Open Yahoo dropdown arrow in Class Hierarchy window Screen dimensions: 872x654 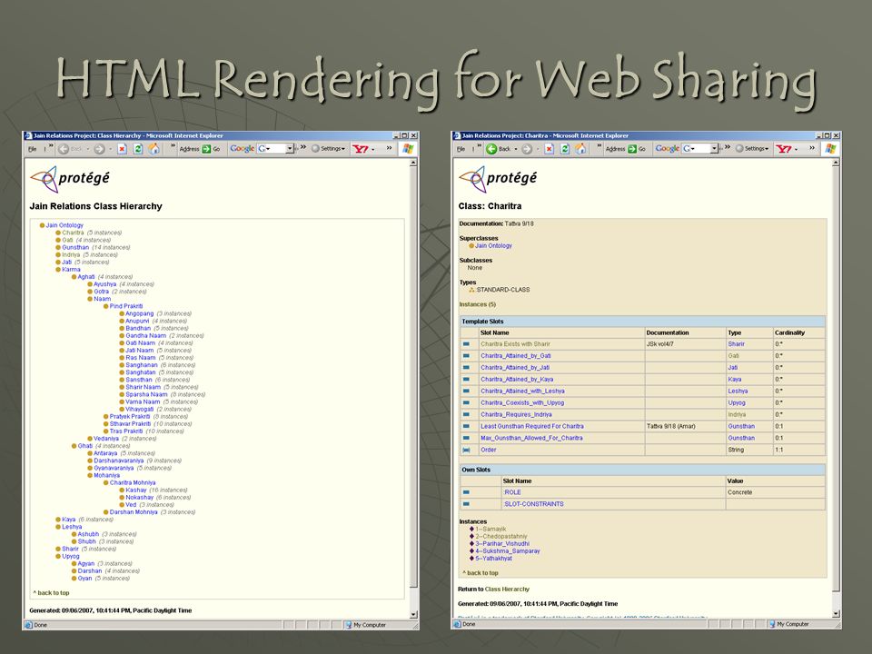tap(372, 149)
